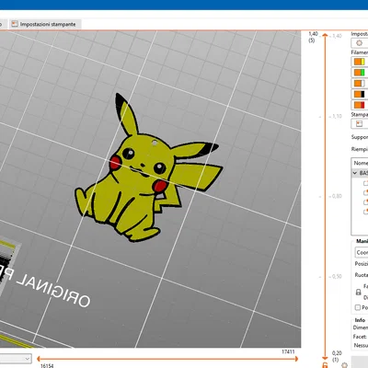Tick the Po... checkbox below the lock
This screenshot has height=368, width=368.
(x=358, y=307)
